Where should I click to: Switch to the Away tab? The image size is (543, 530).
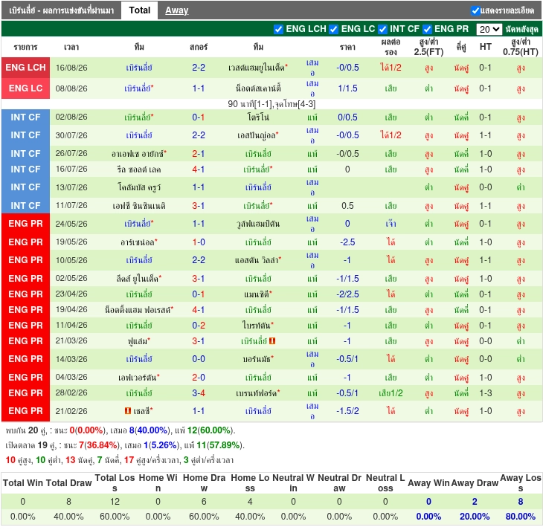[x=176, y=10]
